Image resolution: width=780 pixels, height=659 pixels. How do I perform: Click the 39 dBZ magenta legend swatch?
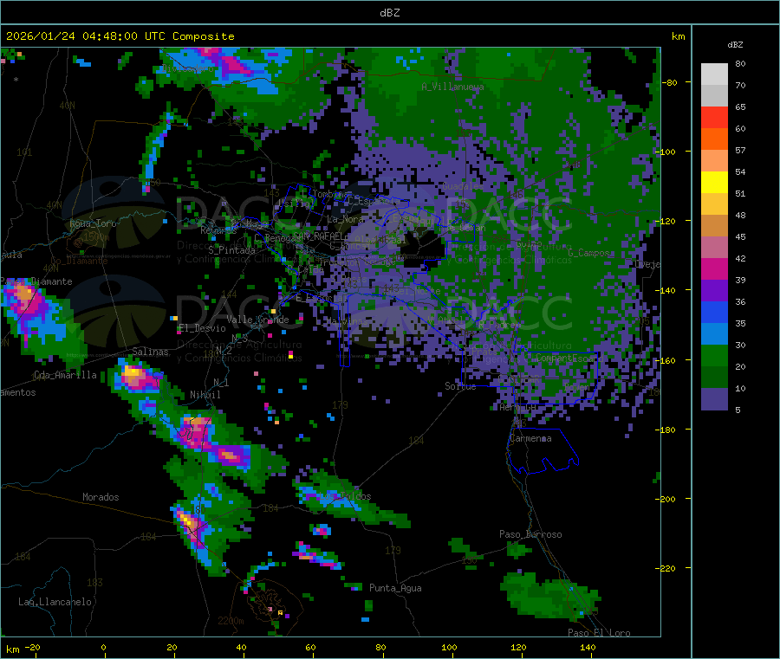[x=714, y=268]
